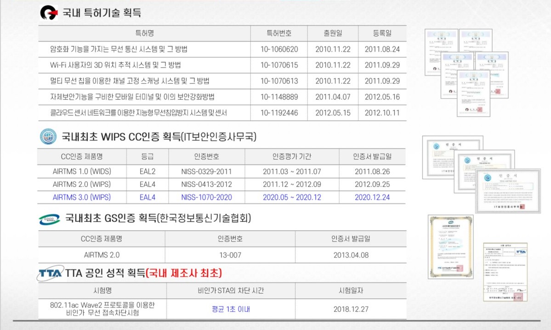
Task: Click the 인증평가 기간 column header
Action: pyautogui.click(x=292, y=157)
